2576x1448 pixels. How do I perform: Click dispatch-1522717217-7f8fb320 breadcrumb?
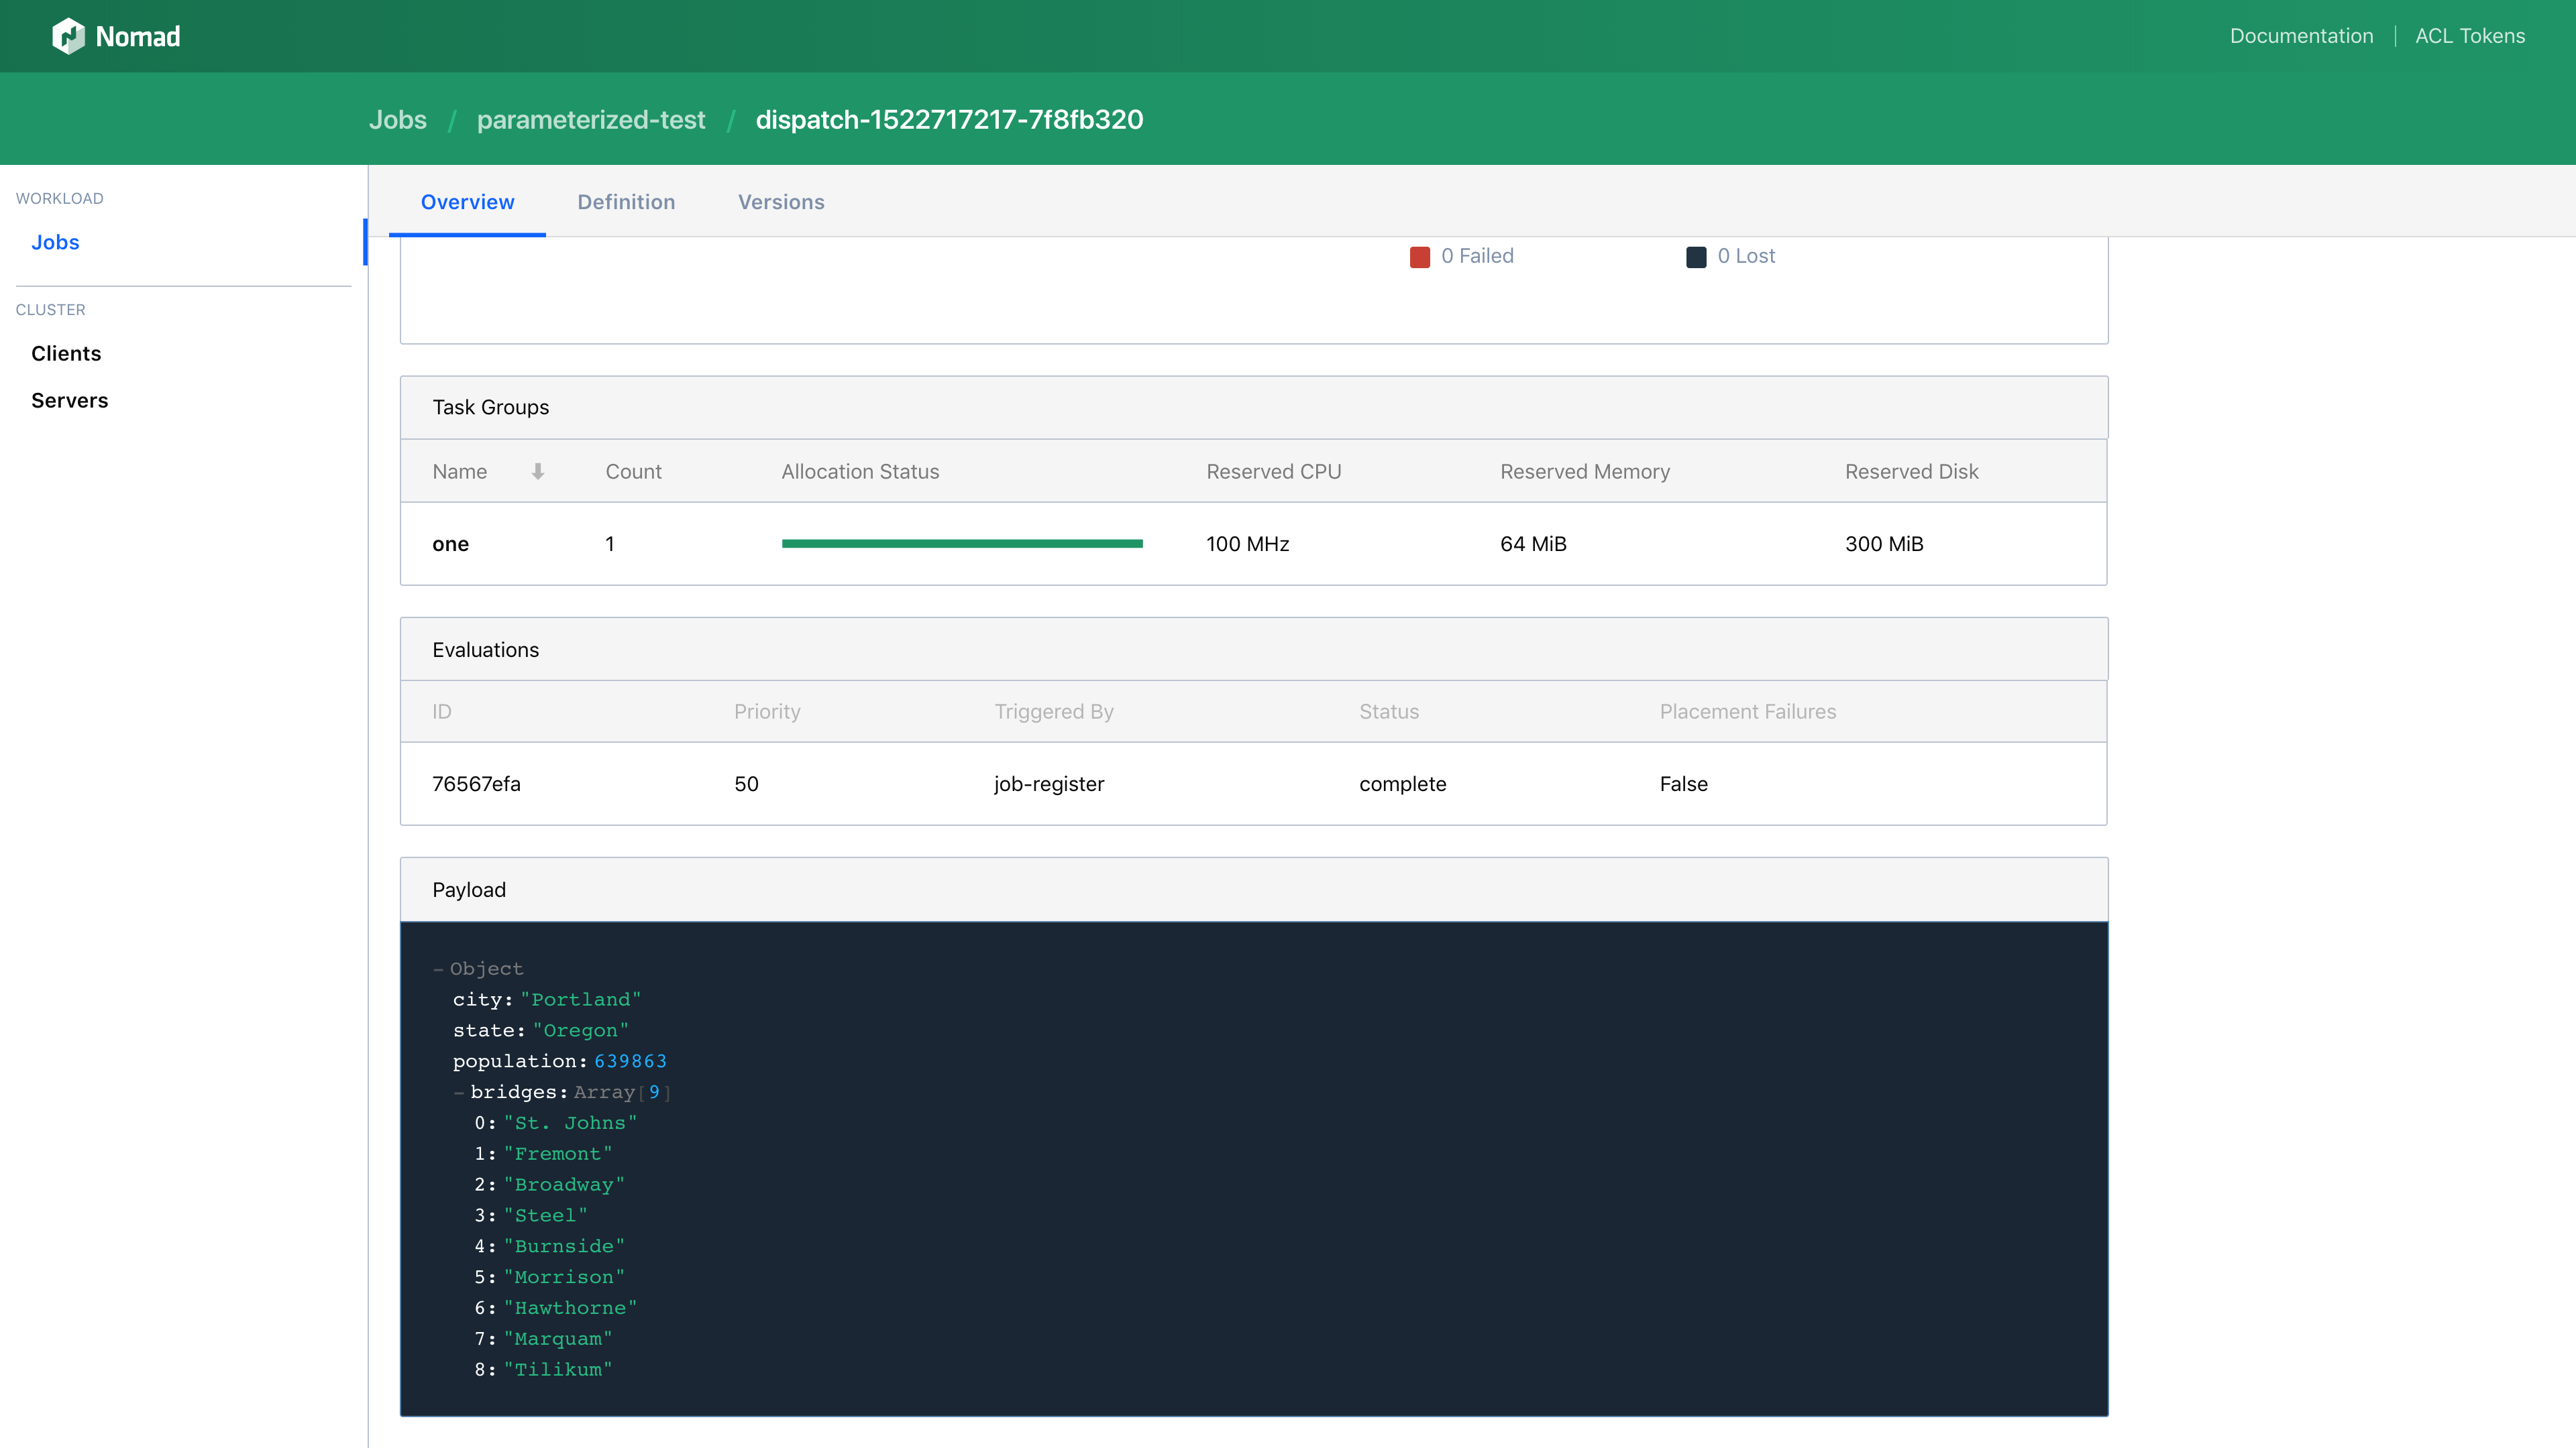(949, 120)
